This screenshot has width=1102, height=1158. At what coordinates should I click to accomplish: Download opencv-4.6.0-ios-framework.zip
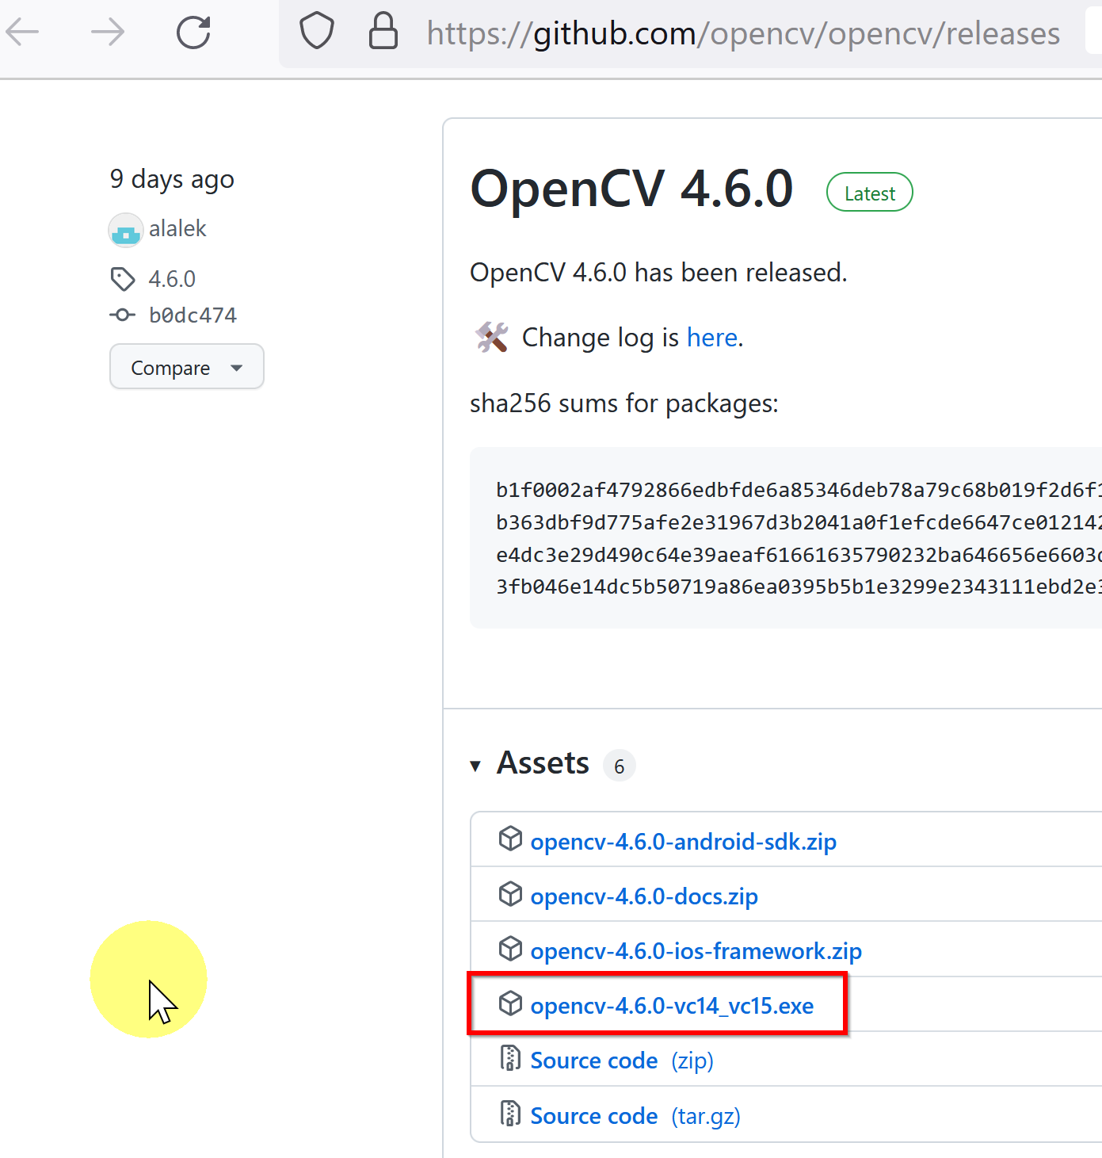(696, 951)
